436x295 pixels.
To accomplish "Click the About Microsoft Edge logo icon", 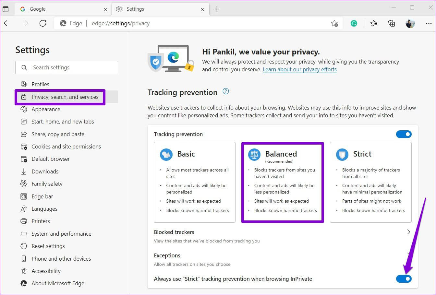I will point(24,283).
